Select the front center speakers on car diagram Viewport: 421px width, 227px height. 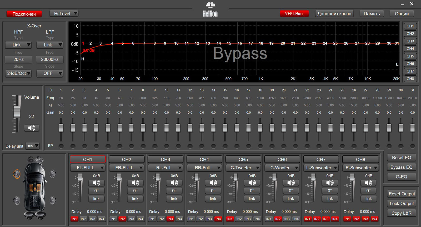click(35, 160)
